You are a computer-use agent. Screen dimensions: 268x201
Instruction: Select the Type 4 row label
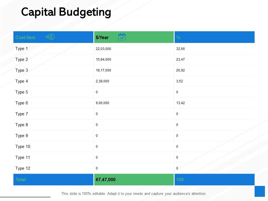point(21,81)
